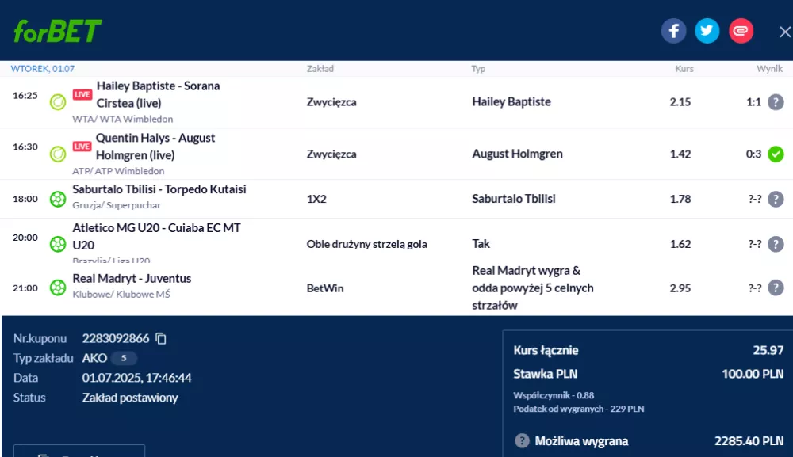The height and width of the screenshot is (457, 793).
Task: Click question mark status for Saburtalo Tbilisi bet
Action: [x=776, y=199]
